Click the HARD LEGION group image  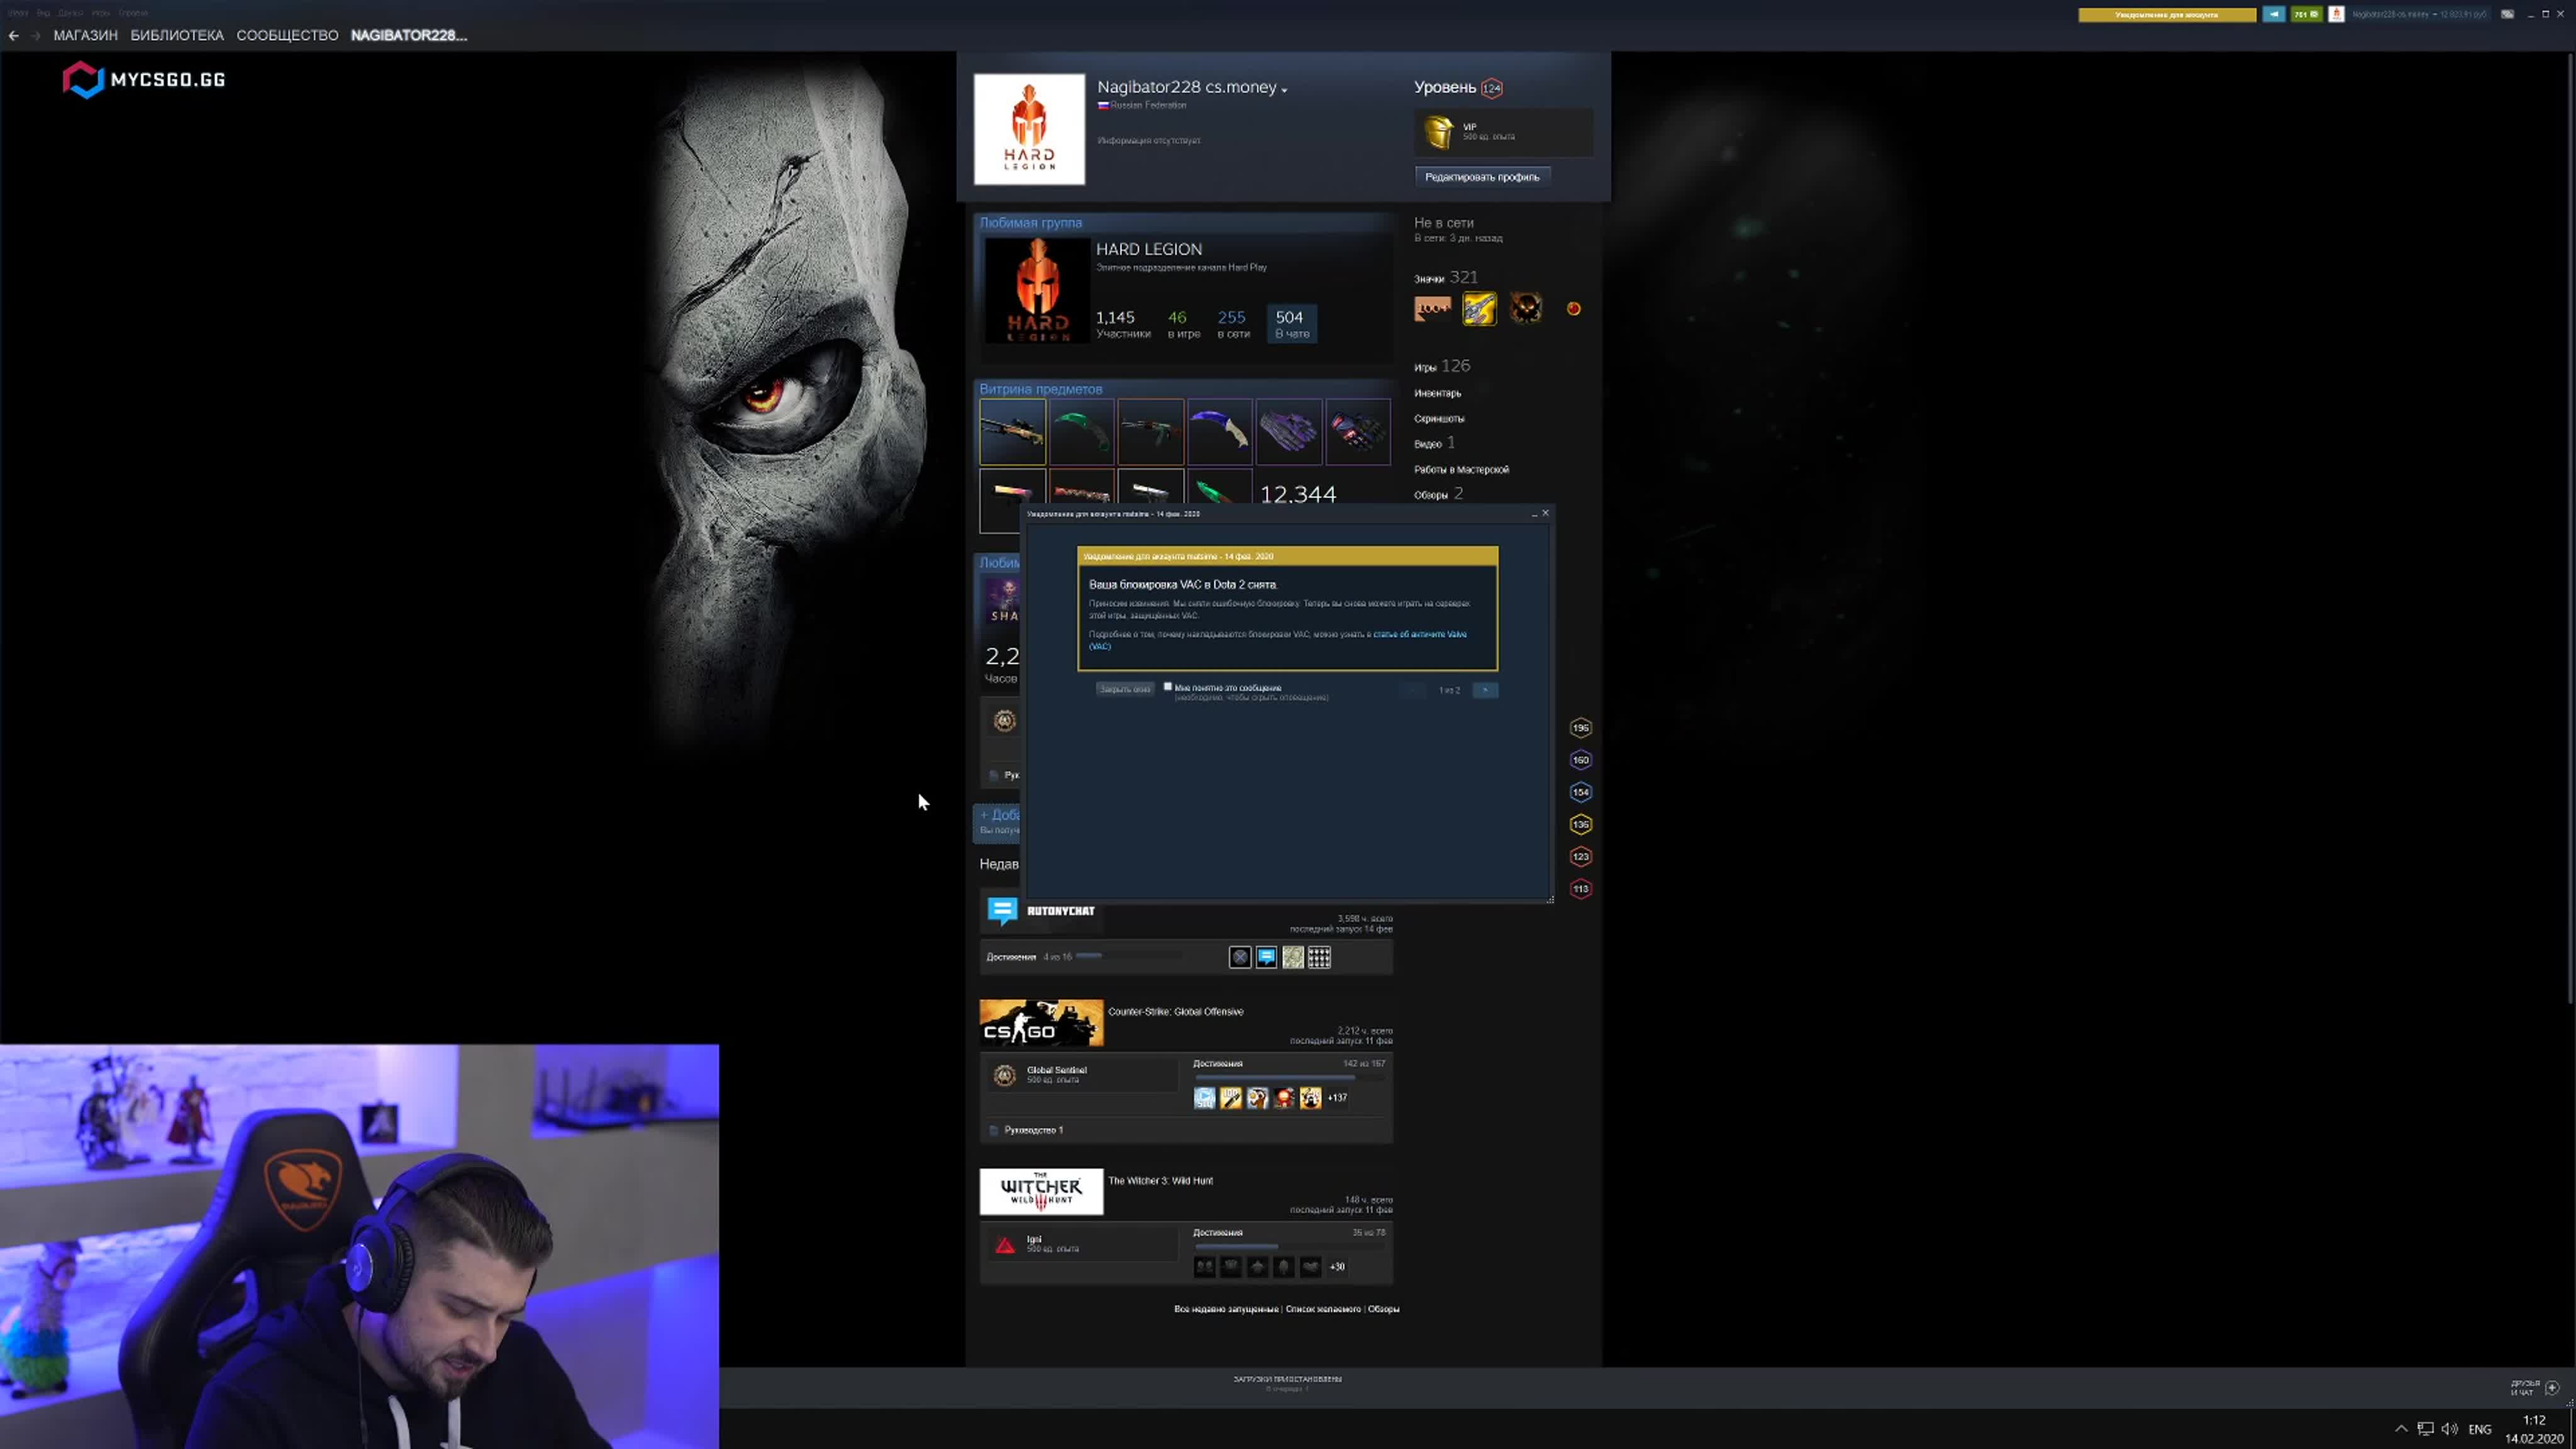1037,291
